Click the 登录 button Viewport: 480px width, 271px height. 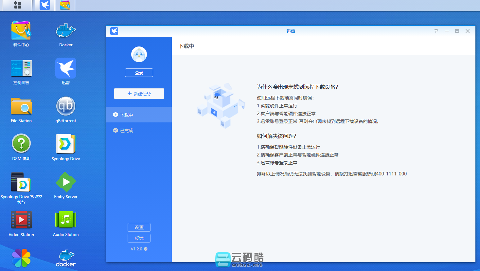(x=139, y=73)
